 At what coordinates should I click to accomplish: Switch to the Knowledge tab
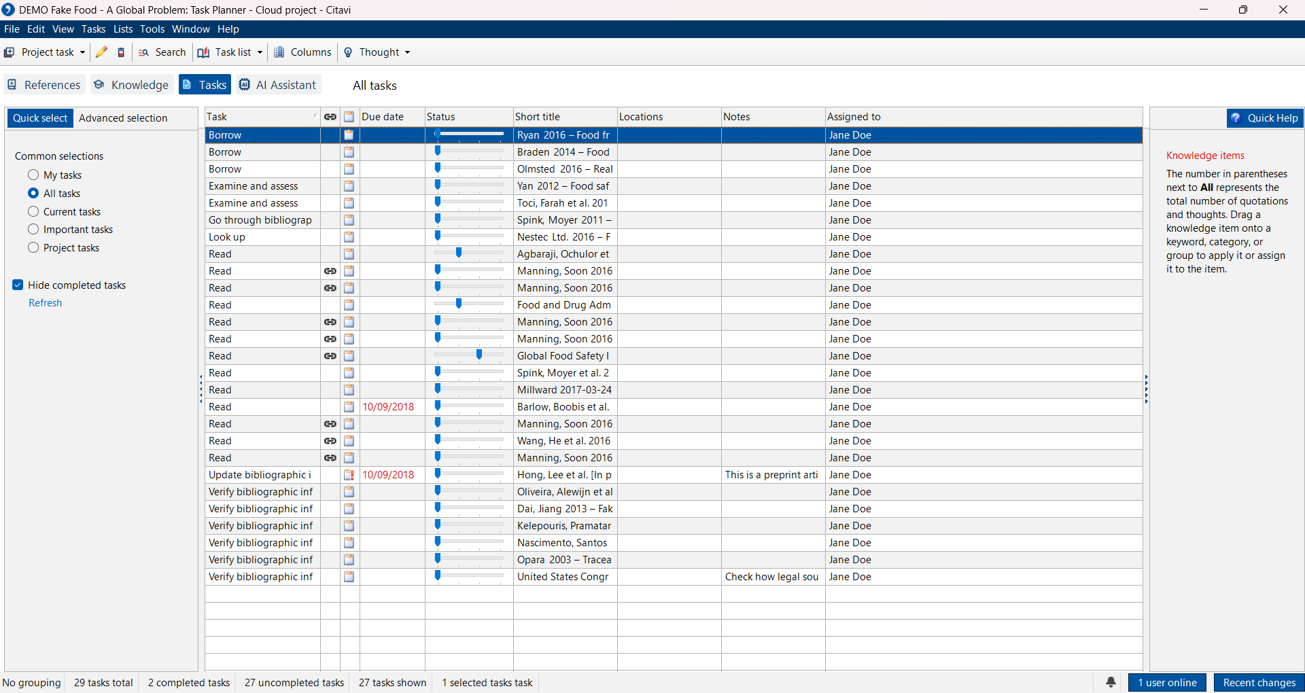(x=131, y=85)
